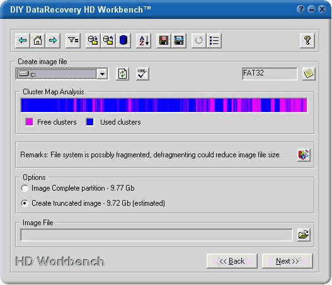Browse for image file with folder icon

coord(304,235)
